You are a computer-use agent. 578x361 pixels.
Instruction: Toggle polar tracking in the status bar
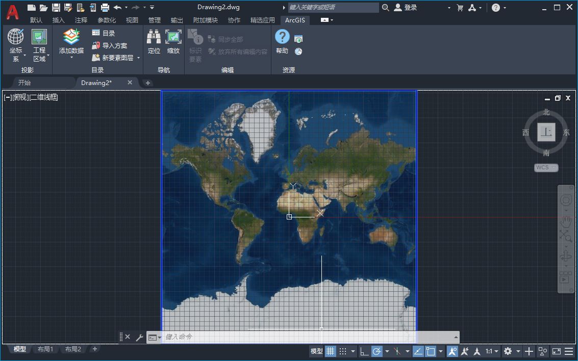[x=377, y=351]
